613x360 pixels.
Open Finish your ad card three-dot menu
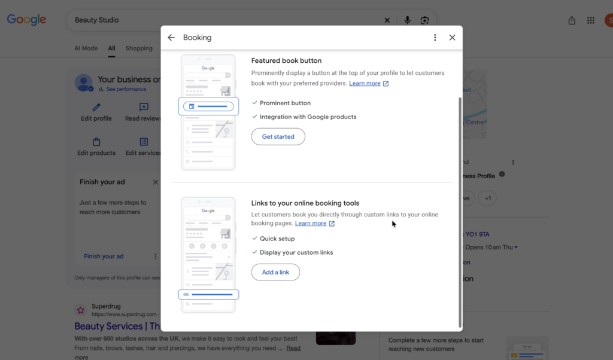(155, 256)
